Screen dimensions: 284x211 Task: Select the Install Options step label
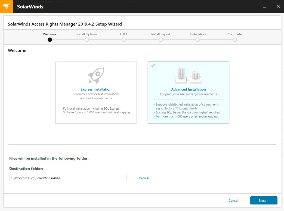point(87,34)
